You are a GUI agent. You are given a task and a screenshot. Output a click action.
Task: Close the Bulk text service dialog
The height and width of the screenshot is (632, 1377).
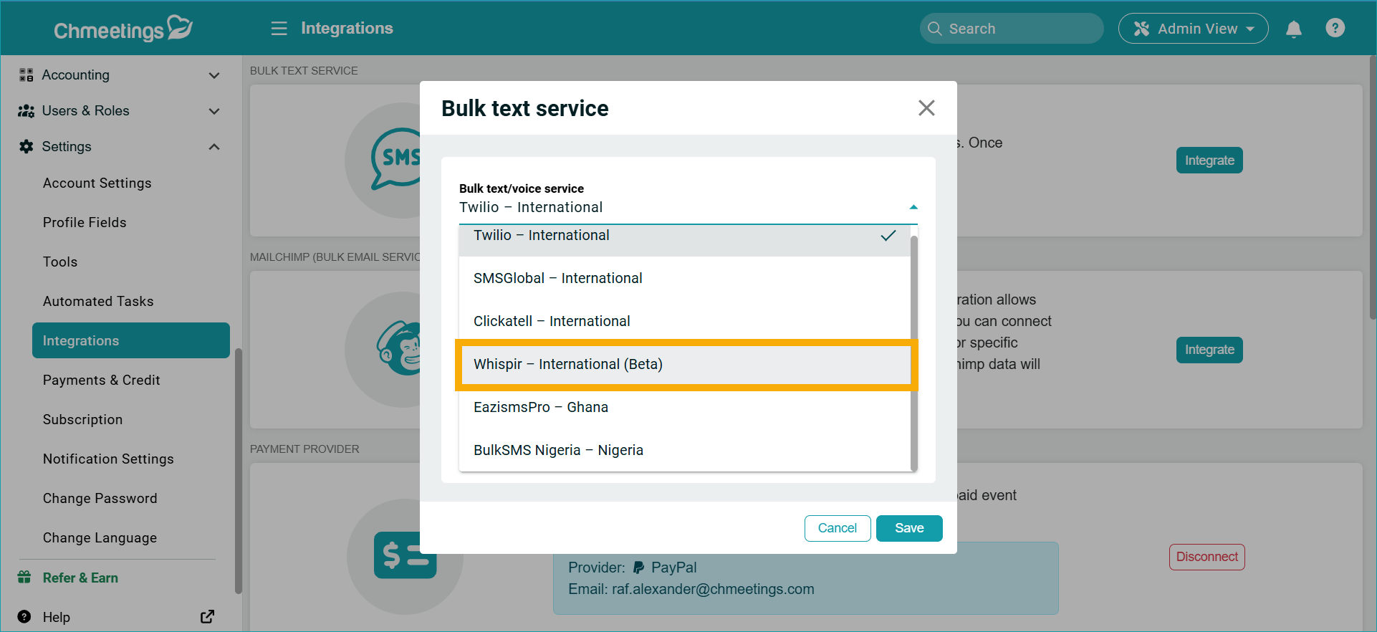pyautogui.click(x=926, y=108)
